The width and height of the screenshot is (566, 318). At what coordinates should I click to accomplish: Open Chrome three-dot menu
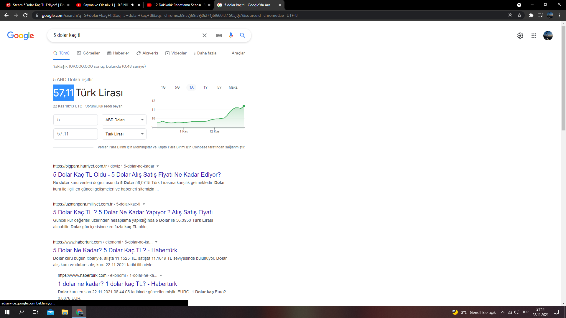point(560,15)
